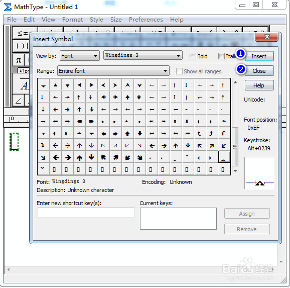Open the relational symbols palette in MathType
The image size is (290, 288).
click(x=25, y=33)
